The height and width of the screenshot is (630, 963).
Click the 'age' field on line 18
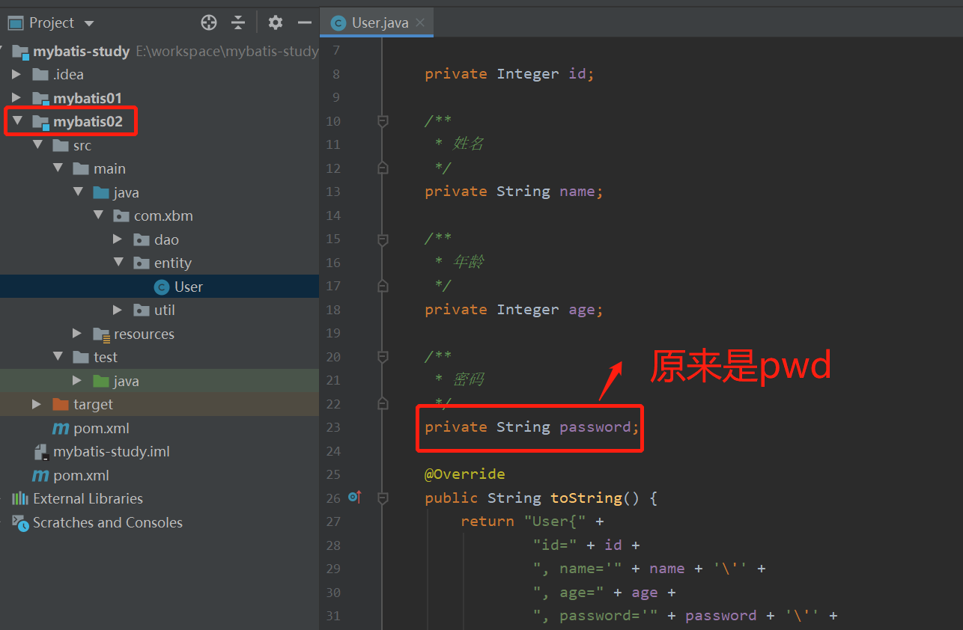point(582,310)
